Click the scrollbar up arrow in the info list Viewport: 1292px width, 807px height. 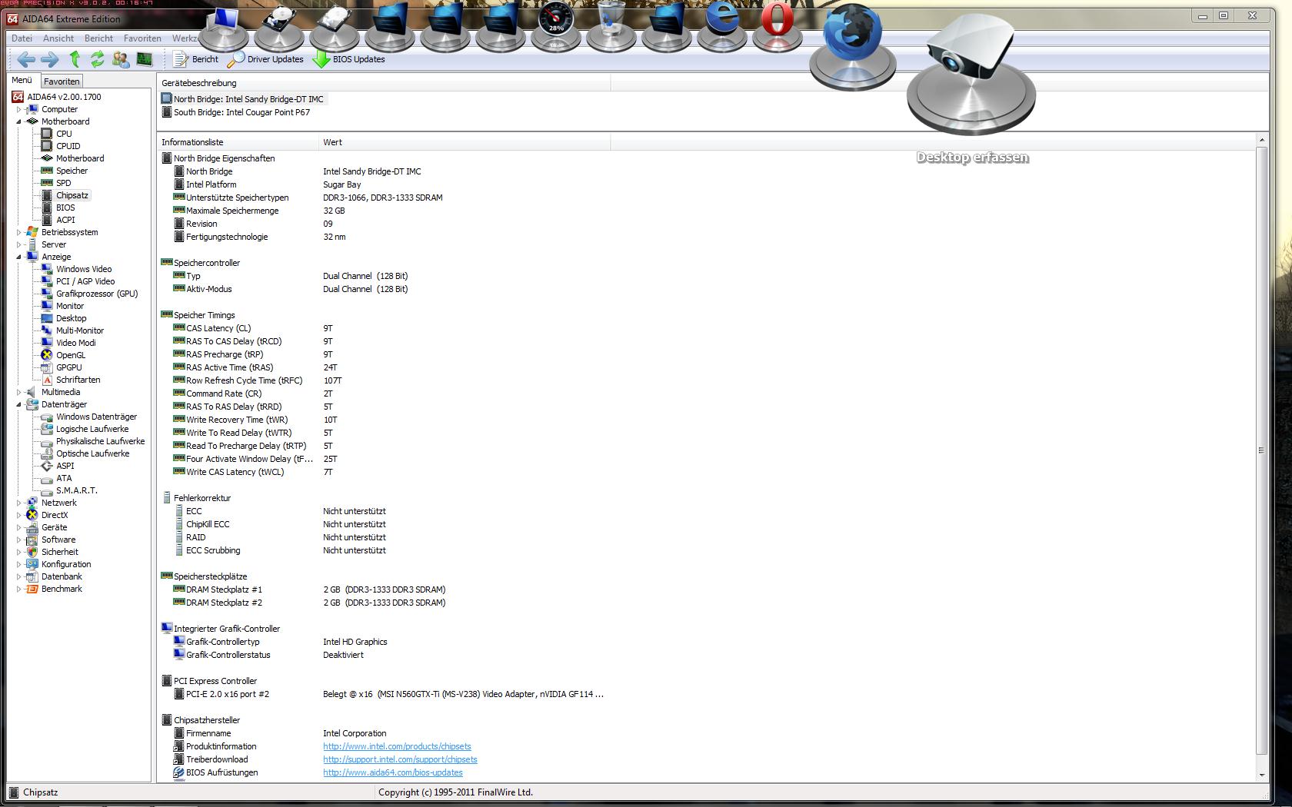click(1261, 140)
